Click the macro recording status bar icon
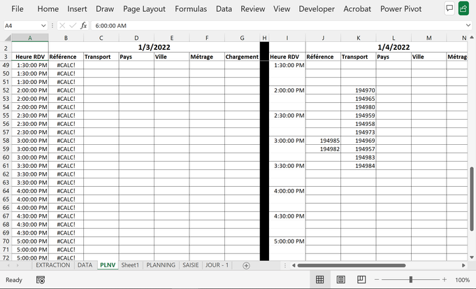Image resolution: width=476 pixels, height=289 pixels. pyautogui.click(x=41, y=280)
